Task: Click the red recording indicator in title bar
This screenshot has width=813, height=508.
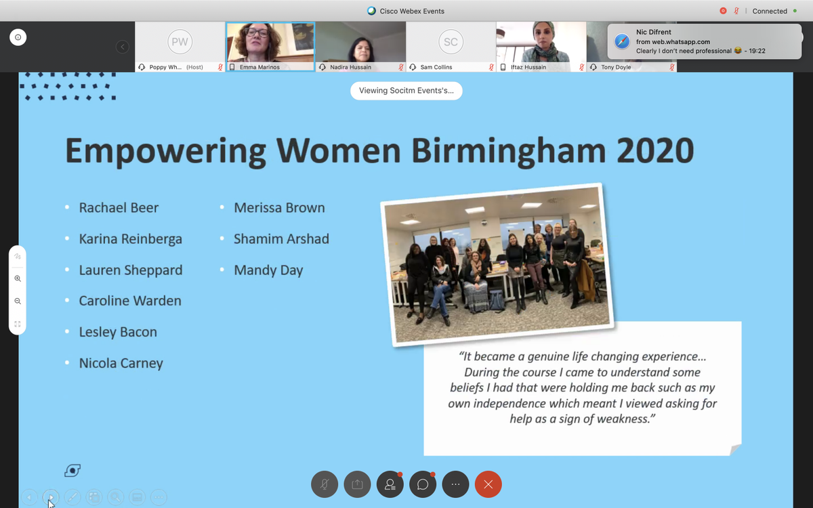Action: (724, 11)
